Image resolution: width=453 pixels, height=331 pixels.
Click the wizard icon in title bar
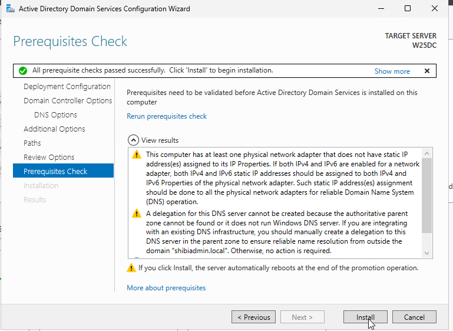pos(10,9)
